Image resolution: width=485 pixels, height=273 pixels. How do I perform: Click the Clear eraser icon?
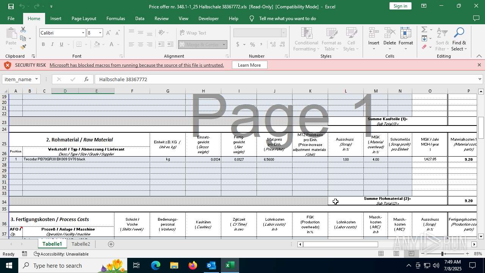[424, 47]
